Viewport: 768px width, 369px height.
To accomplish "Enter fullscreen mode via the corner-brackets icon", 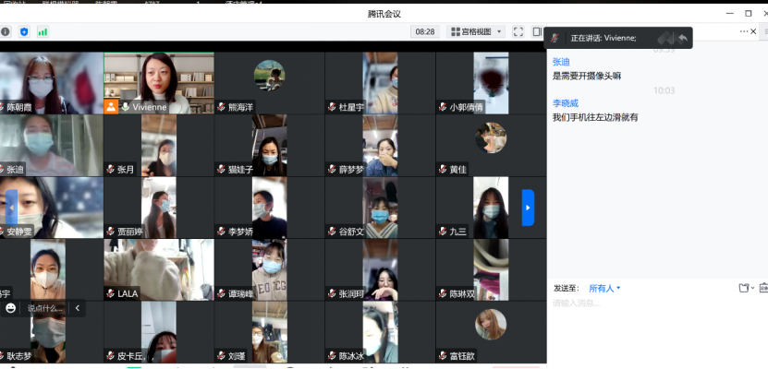I will click(518, 31).
